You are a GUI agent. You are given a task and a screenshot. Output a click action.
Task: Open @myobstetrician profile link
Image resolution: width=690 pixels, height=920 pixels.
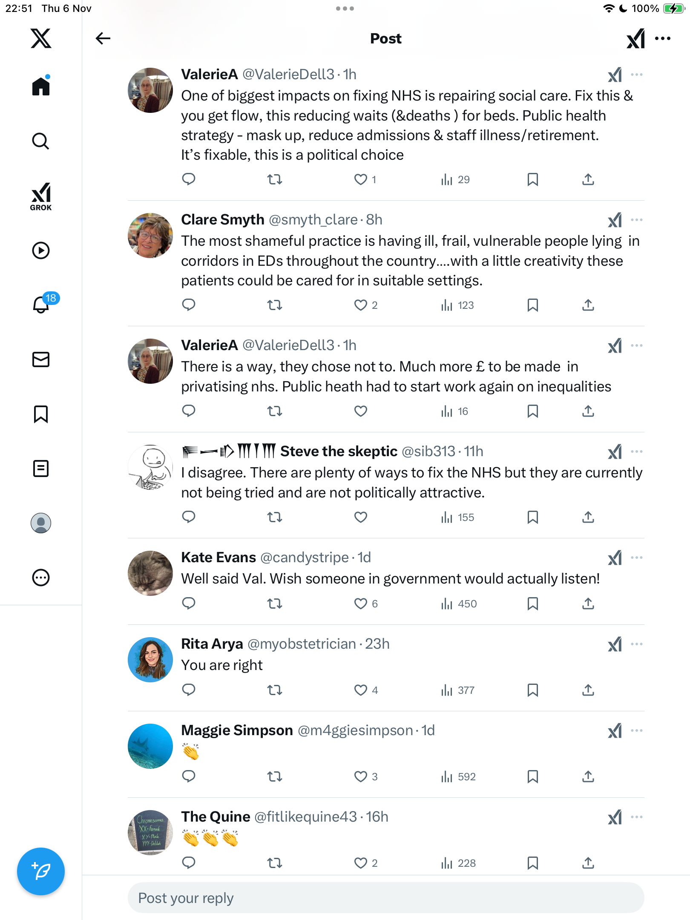(302, 644)
